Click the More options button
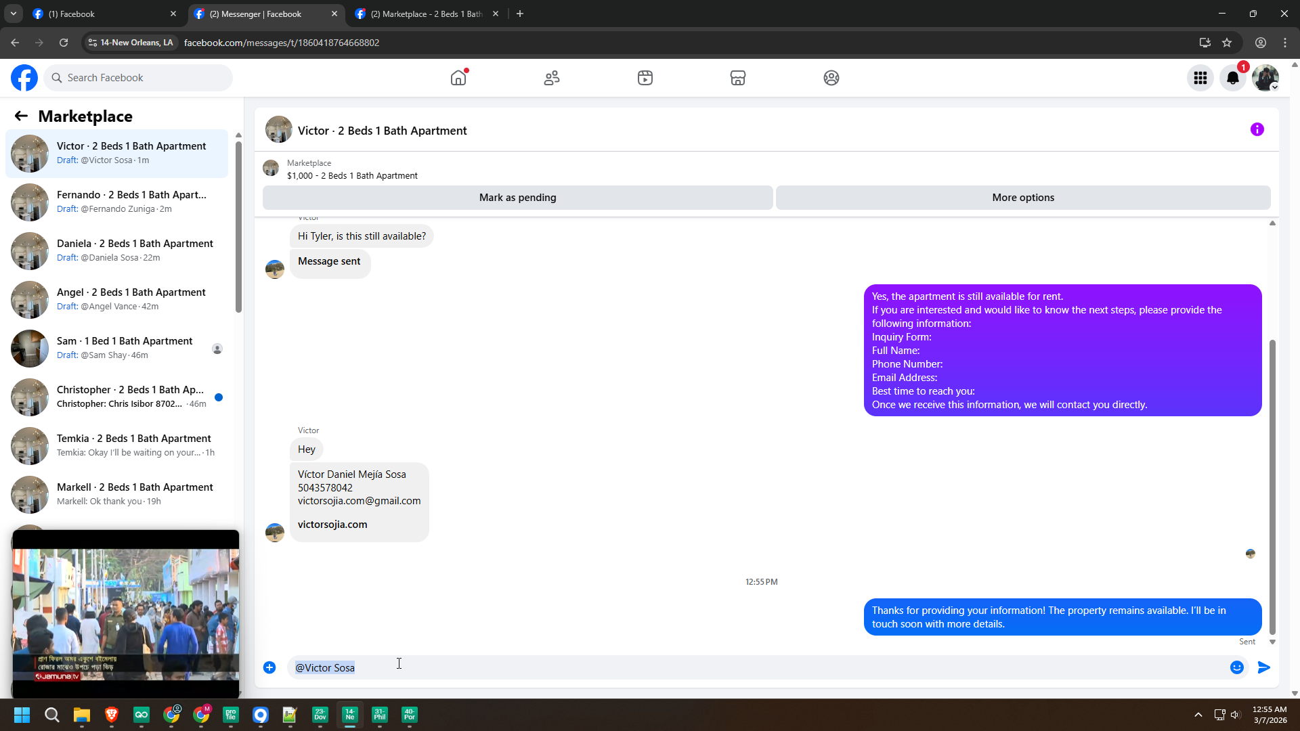The image size is (1300, 731). click(x=1022, y=198)
